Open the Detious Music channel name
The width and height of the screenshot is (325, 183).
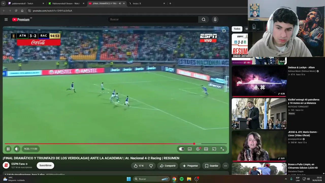point(302,71)
